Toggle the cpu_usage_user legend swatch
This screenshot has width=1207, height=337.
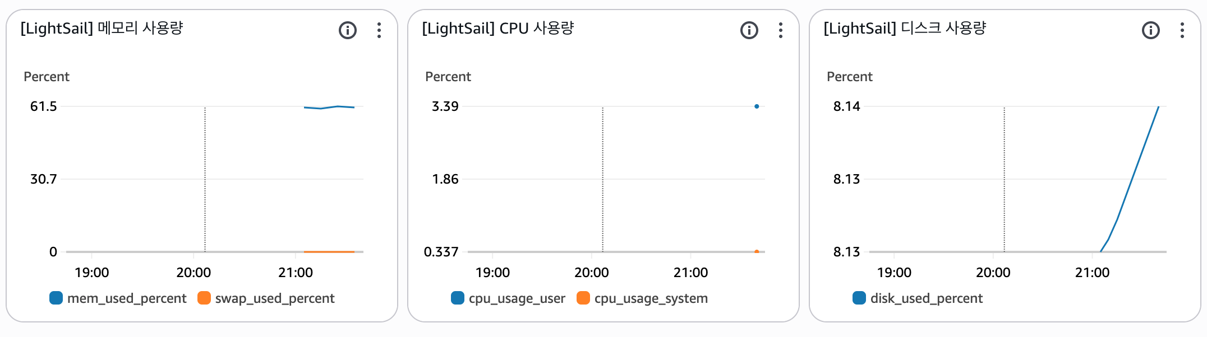pyautogui.click(x=458, y=298)
